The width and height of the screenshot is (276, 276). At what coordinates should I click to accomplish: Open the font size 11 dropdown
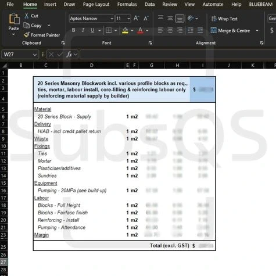tap(128, 19)
